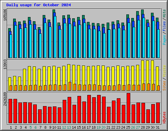168x131 pixels.
Task: Click the "13903" axis value
Action: coord(5,65)
